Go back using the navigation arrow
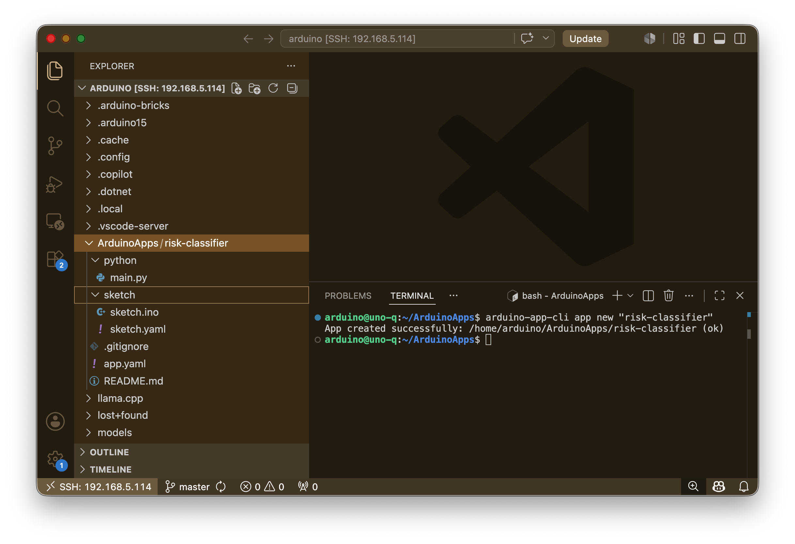This screenshot has width=795, height=544. 248,38
